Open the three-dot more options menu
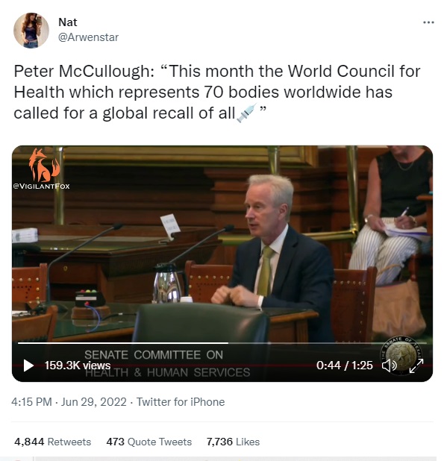 click(x=428, y=22)
